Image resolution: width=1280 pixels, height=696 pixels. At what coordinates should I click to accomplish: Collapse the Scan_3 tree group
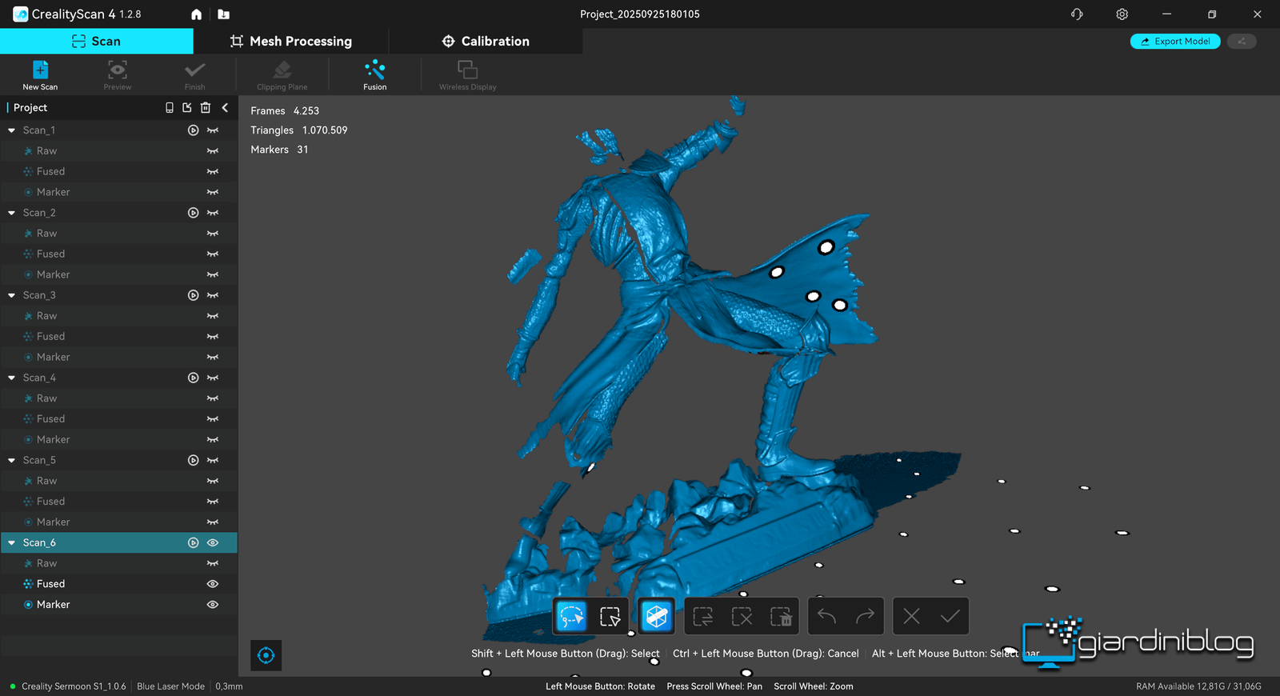click(x=12, y=295)
